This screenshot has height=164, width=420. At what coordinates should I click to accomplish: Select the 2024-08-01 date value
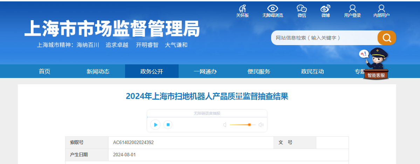[x=125, y=155]
